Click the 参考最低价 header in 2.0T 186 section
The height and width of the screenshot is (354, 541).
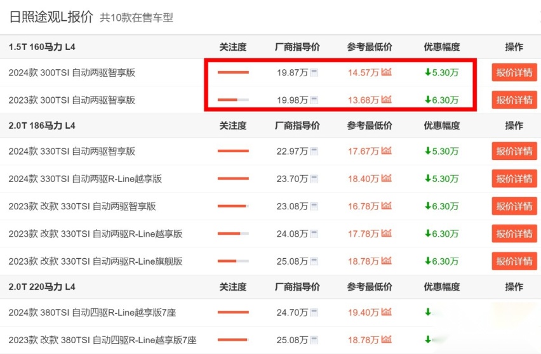pyautogui.click(x=370, y=126)
